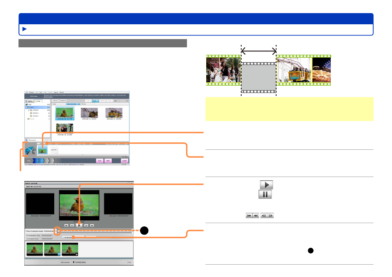The width and height of the screenshot is (392, 277).
Task: Select roller coaster thumbnail 2010-06-12_154101
Action: tap(89, 113)
